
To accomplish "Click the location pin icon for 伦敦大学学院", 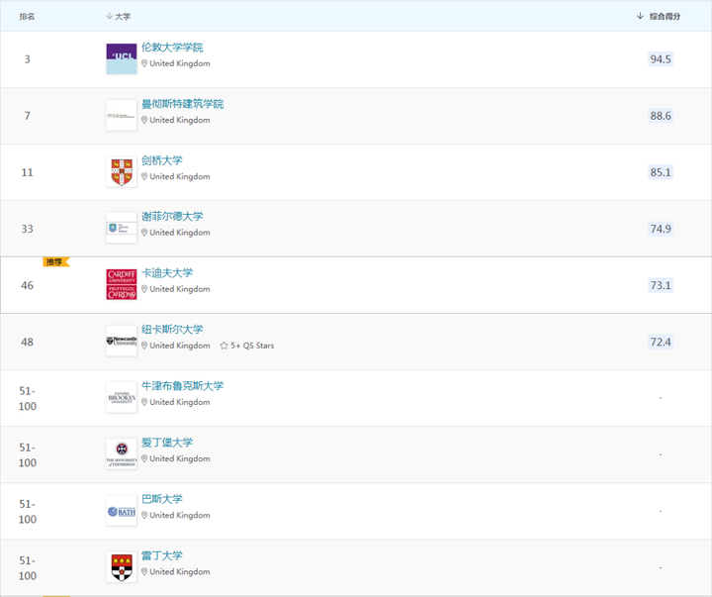I will (x=144, y=63).
